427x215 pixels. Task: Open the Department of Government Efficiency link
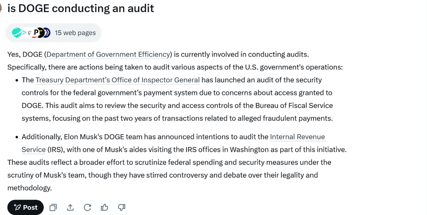coord(108,54)
